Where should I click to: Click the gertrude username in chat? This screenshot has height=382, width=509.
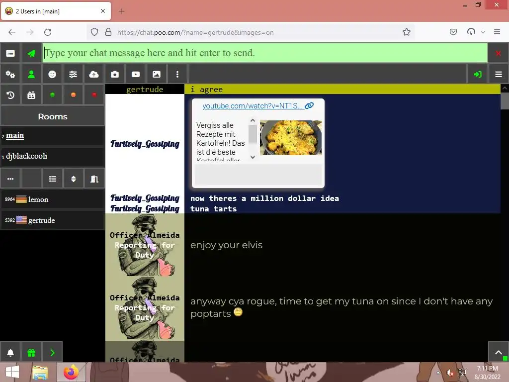pyautogui.click(x=145, y=90)
